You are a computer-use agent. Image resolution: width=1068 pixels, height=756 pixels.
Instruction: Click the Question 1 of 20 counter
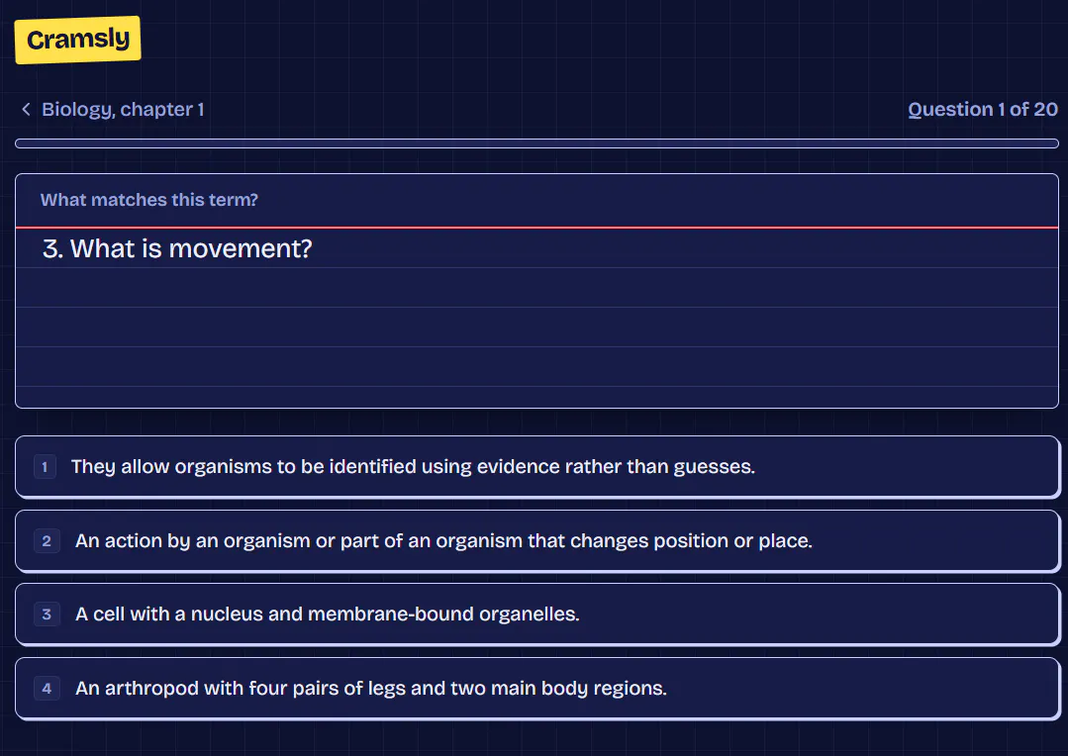(982, 109)
